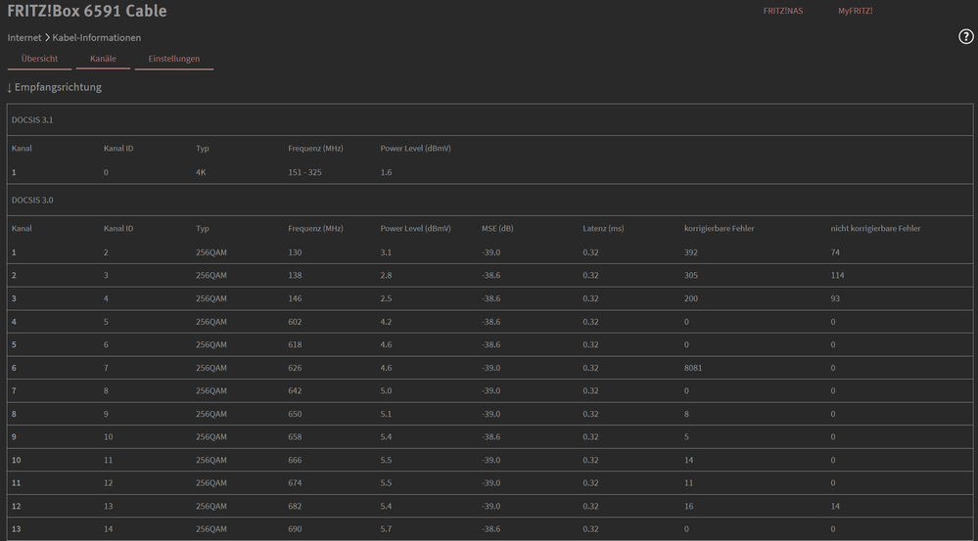Select frequency 682 cell
The image size is (978, 541).
295,506
